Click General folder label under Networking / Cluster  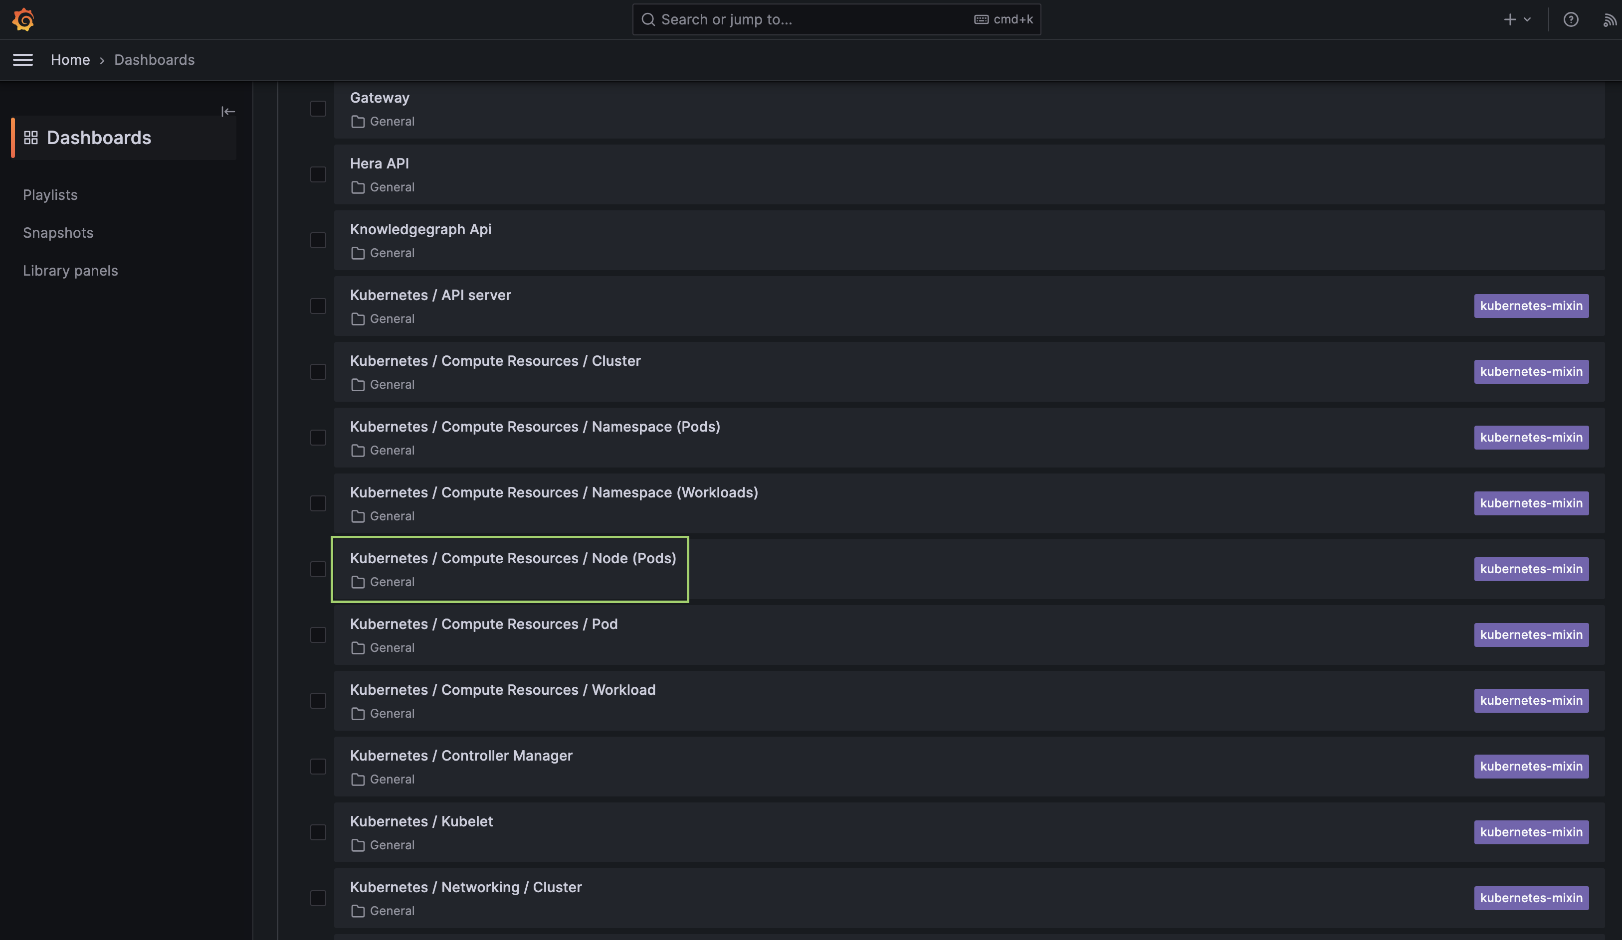pyautogui.click(x=392, y=911)
